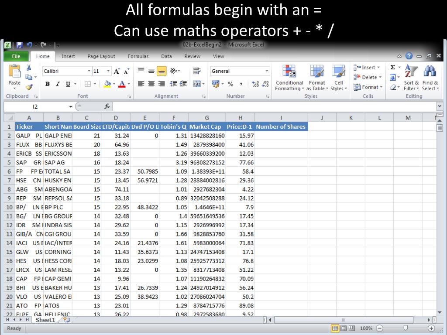Toggle Top Align for cells
The height and width of the screenshot is (335, 447).
[141, 71]
